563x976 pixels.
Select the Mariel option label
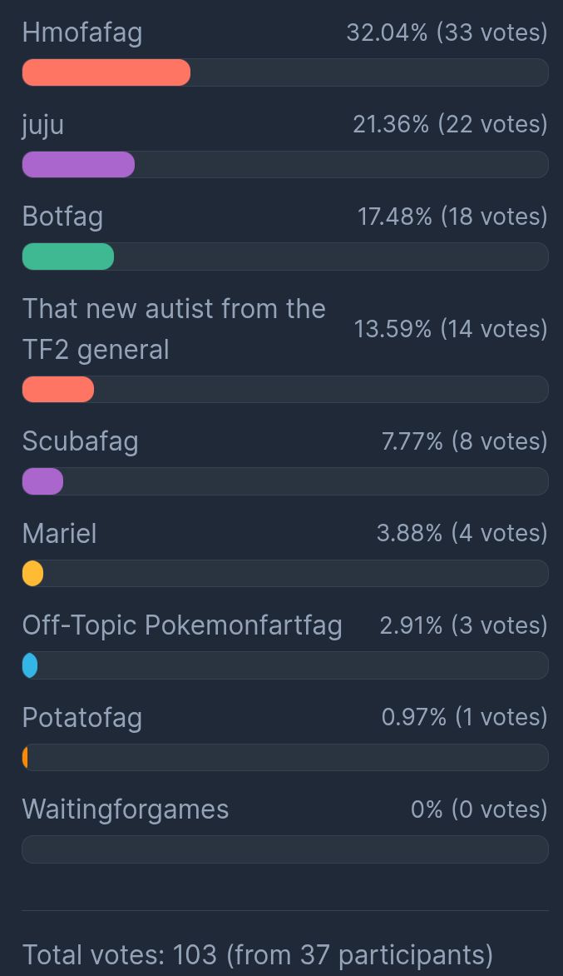pos(60,534)
